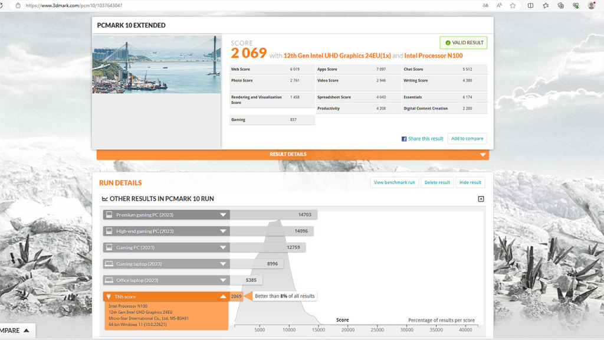Click the Better than 8% tooltip
The height and width of the screenshot is (340, 604).
point(284,296)
